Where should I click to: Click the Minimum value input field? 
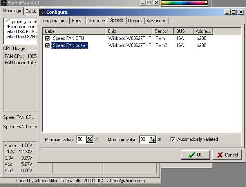coord(81,139)
